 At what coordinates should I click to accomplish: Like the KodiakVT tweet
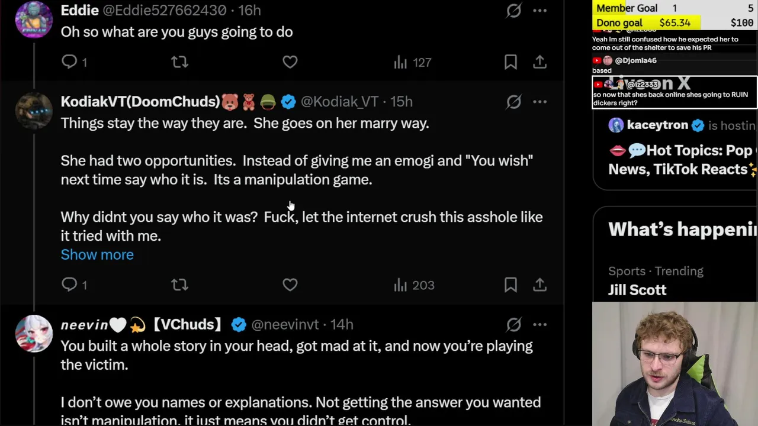(290, 285)
